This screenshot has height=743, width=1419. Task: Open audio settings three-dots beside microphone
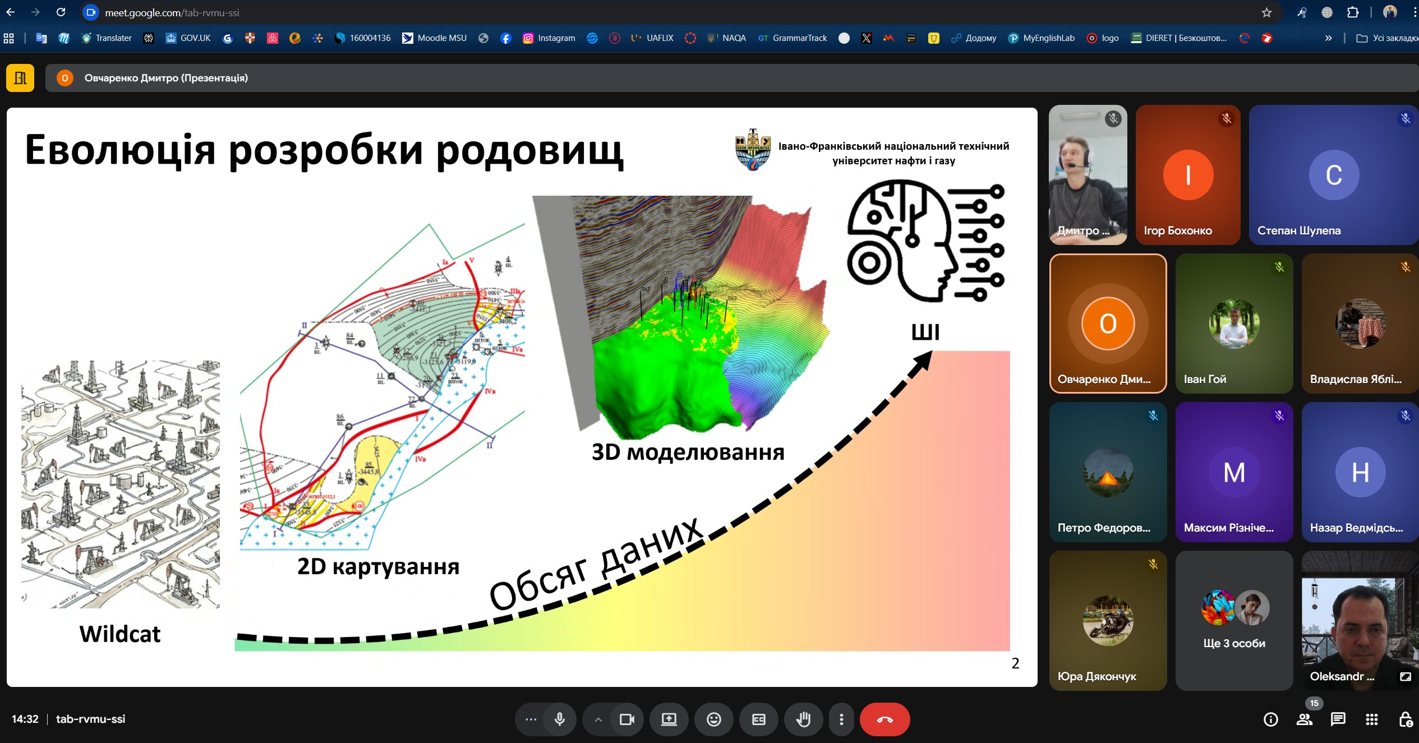[x=531, y=719]
